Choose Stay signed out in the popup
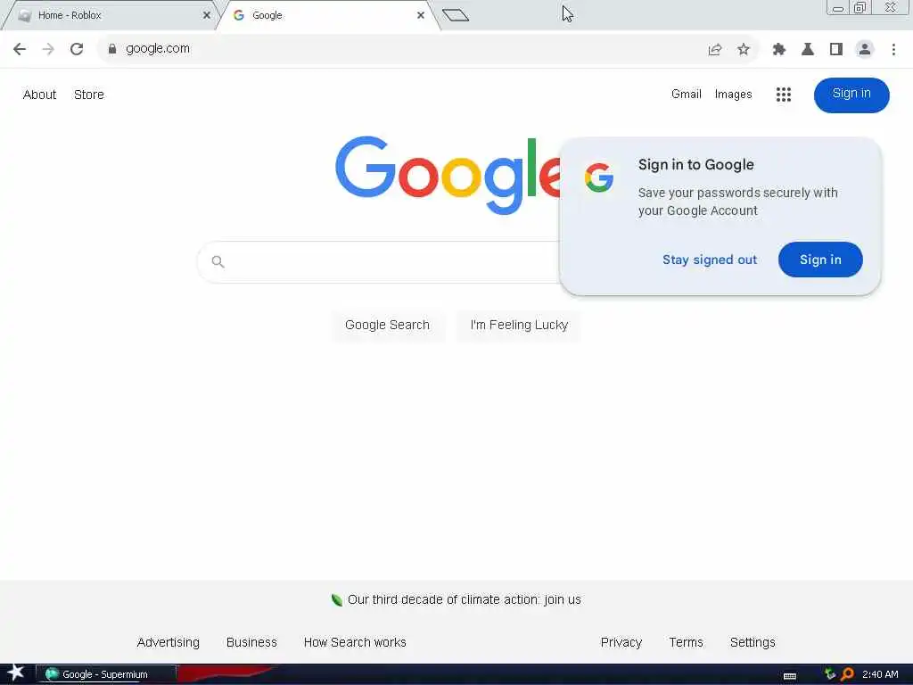The height and width of the screenshot is (685, 913). (710, 260)
